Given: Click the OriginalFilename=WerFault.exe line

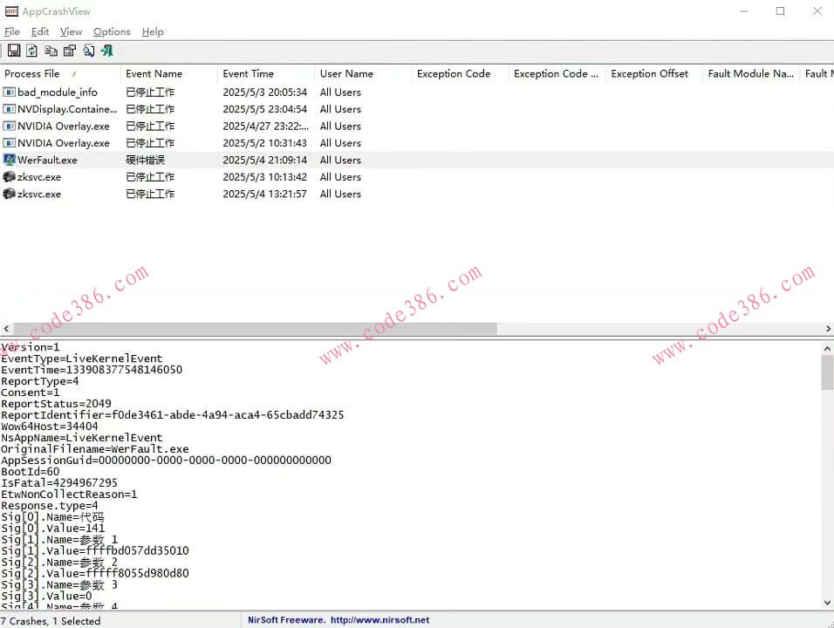Looking at the screenshot, I should coord(95,449).
